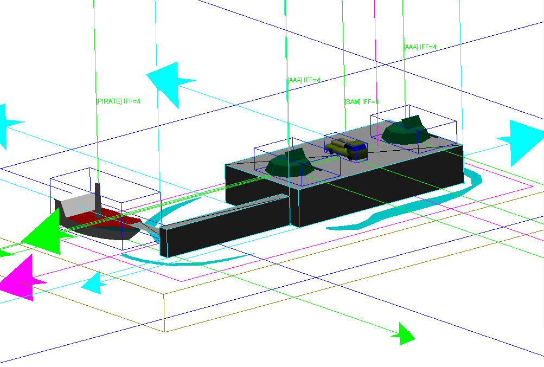Click the upper right [AAA] IFF=4 label
Viewport: 544px width, 367px height.
click(420, 47)
